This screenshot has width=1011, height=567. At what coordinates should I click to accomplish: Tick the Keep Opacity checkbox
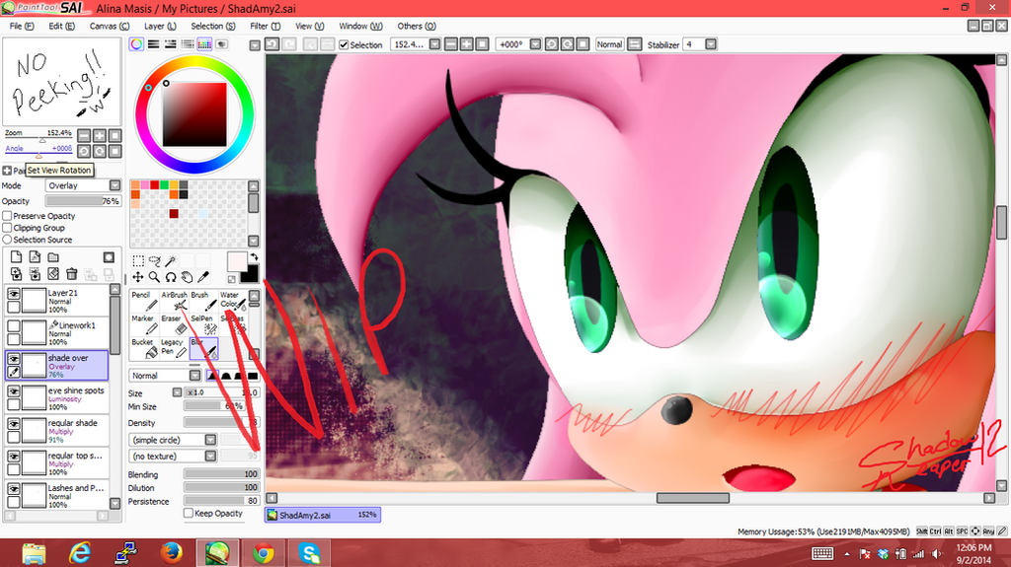(x=189, y=513)
